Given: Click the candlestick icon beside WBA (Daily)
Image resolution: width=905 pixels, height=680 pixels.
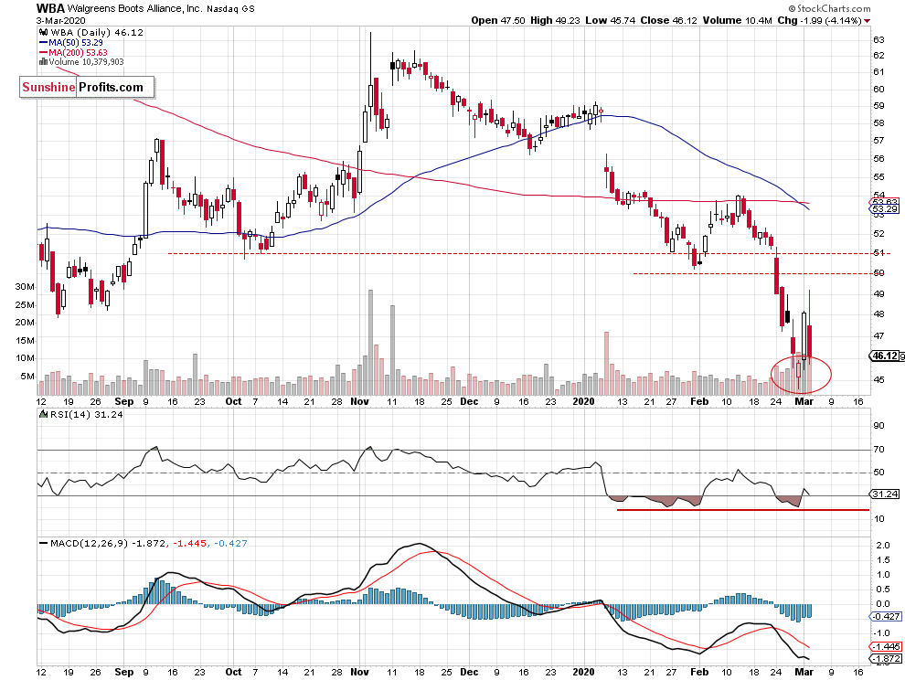Looking at the screenshot, I should coord(43,32).
